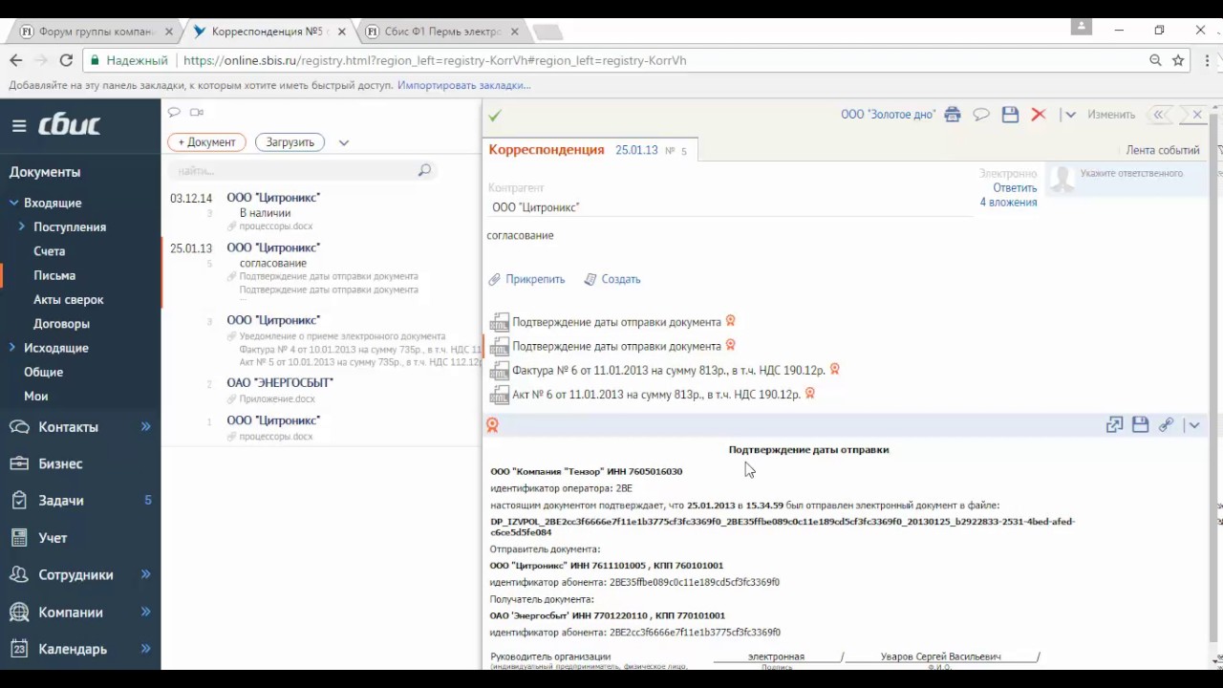Open the file icon for Фактура № 6
The width and height of the screenshot is (1223, 688).
point(499,371)
